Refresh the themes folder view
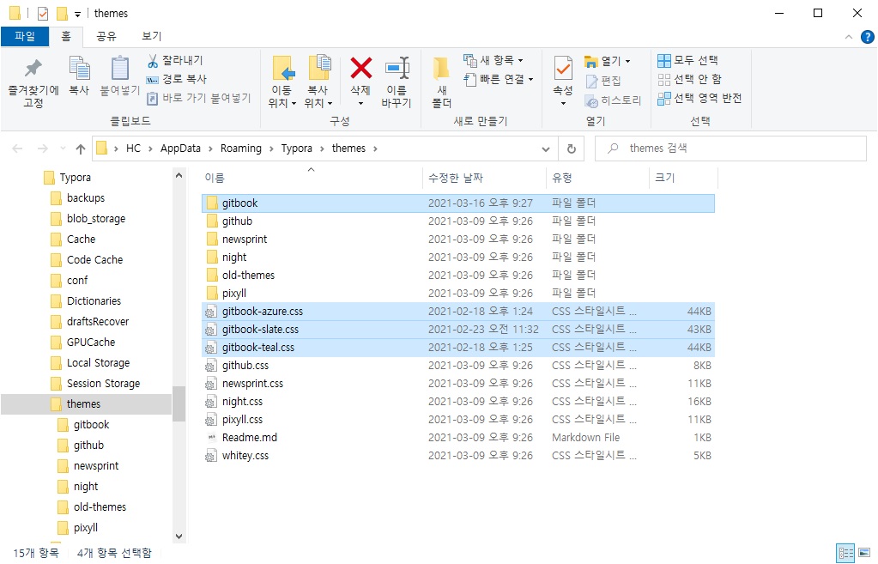Viewport: 878px width, 564px height. (x=571, y=149)
